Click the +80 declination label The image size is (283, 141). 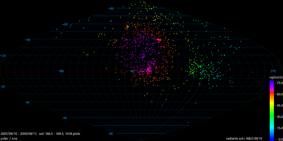[x=111, y=8]
